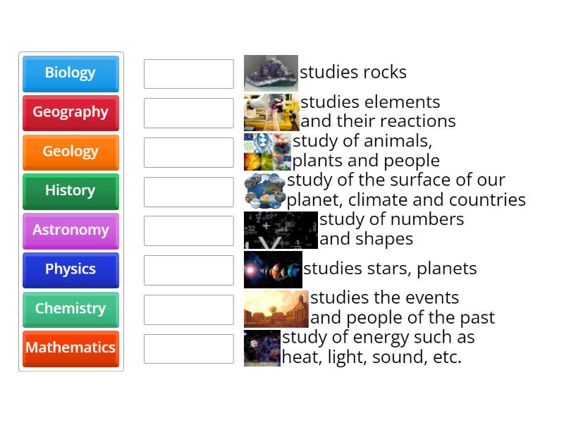Click the animals and plants collage image
The width and height of the screenshot is (564, 423).
[267, 151]
